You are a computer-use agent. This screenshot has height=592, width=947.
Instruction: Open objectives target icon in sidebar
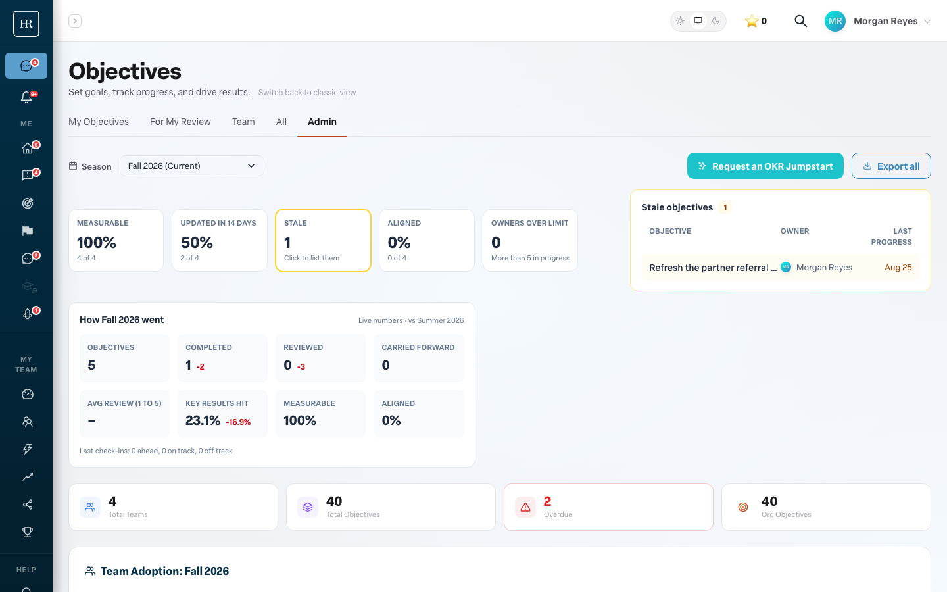pyautogui.click(x=27, y=203)
